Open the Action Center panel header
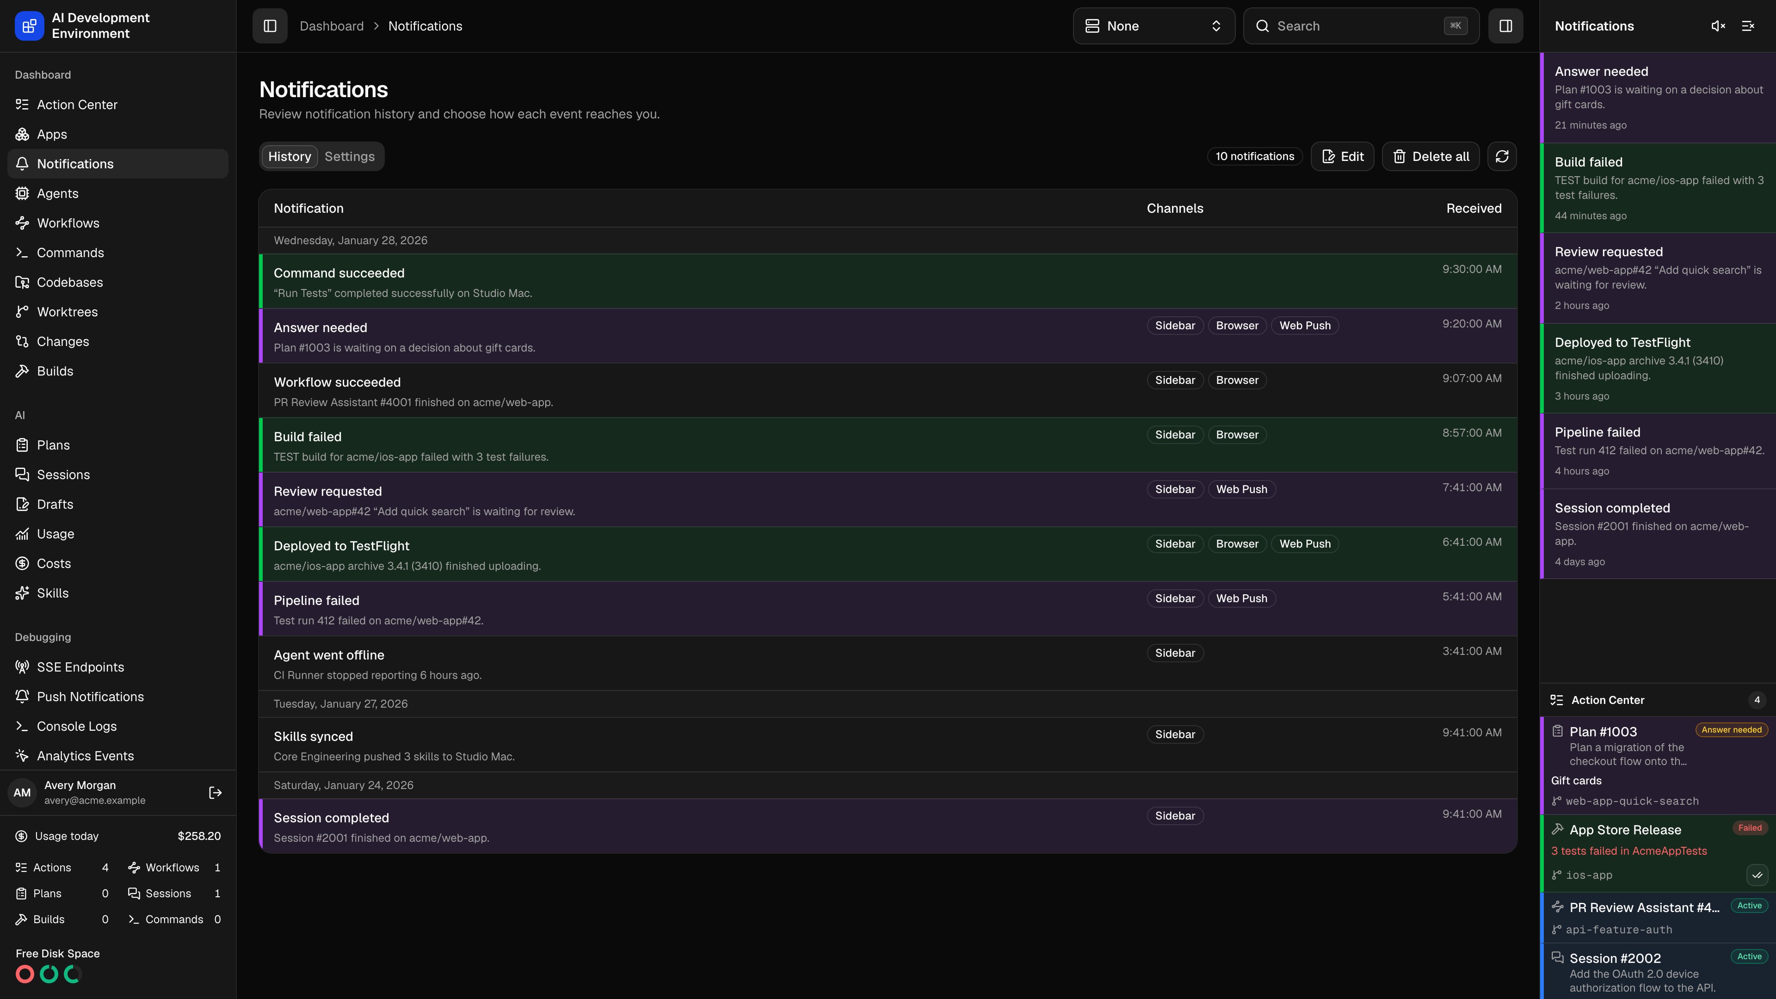 (1658, 701)
